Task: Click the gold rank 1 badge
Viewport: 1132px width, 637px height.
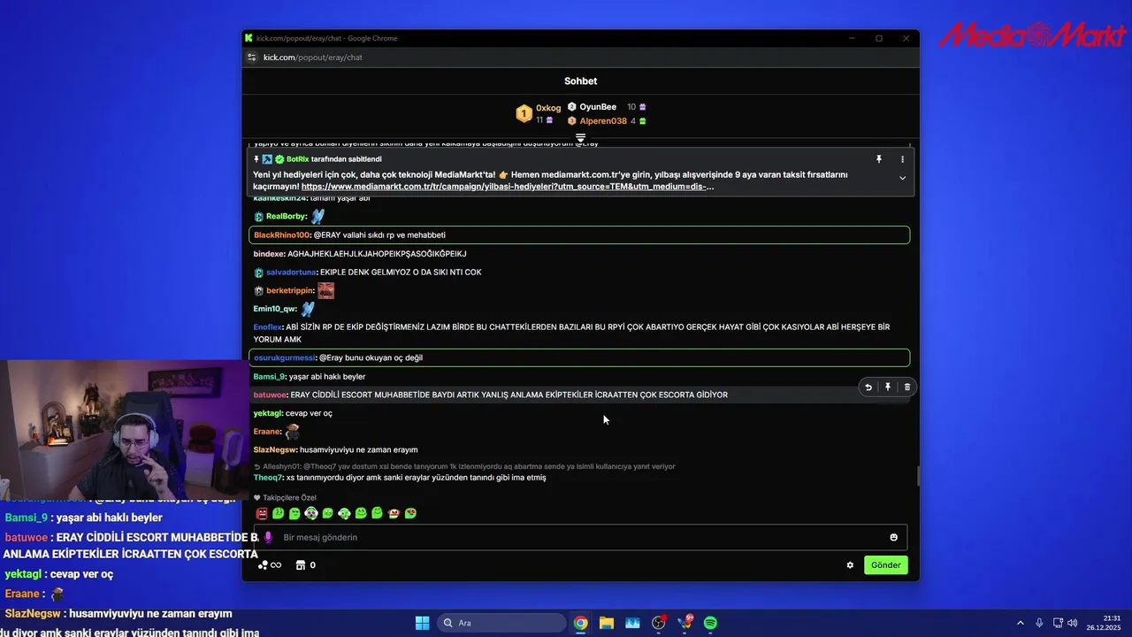Action: 524,114
